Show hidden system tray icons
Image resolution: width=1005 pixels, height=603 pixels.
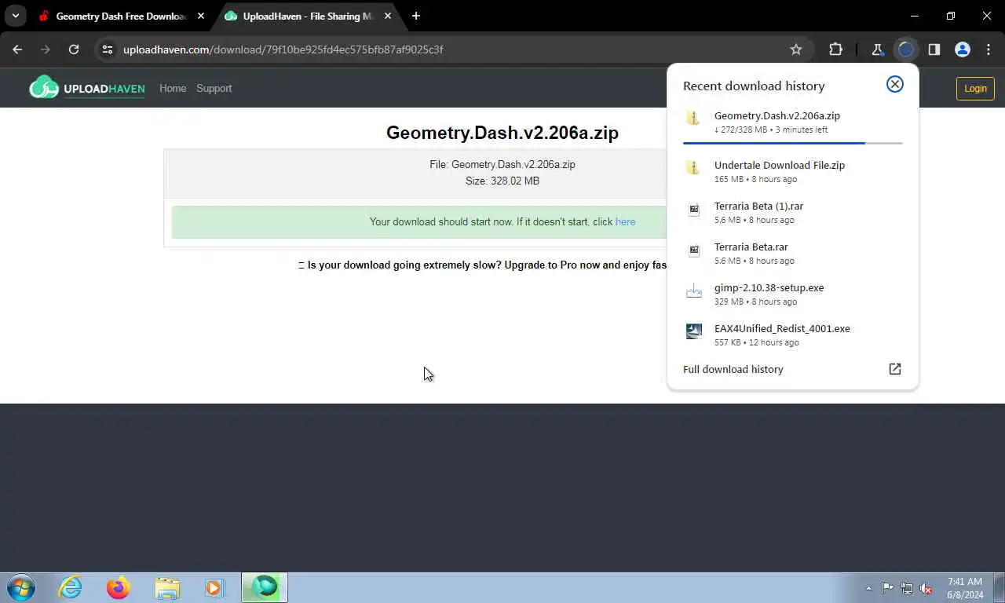pos(868,588)
